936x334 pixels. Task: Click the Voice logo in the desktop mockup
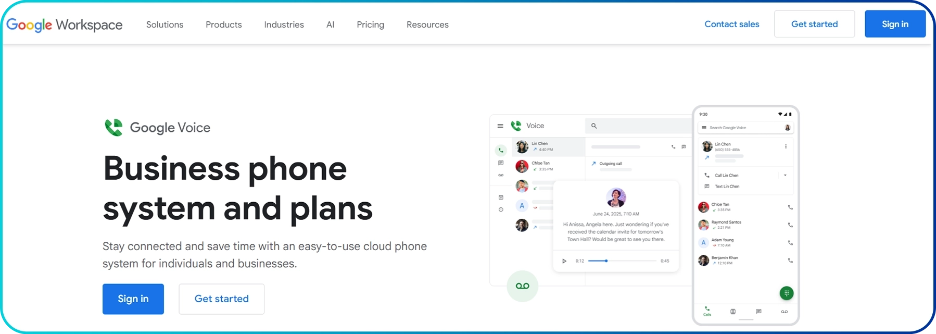(x=516, y=126)
